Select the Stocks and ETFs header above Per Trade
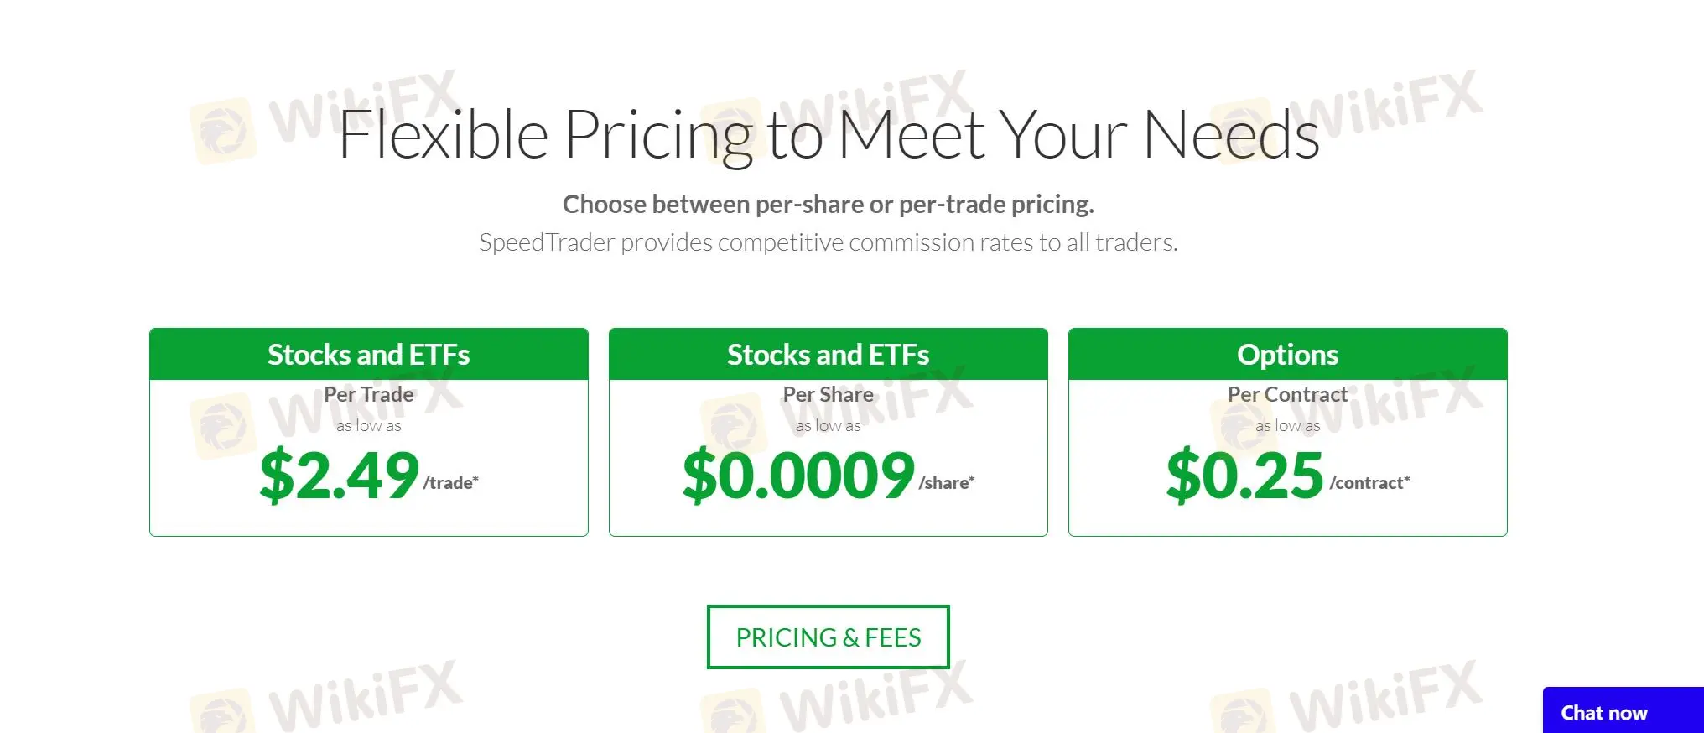1704x733 pixels. coord(368,355)
